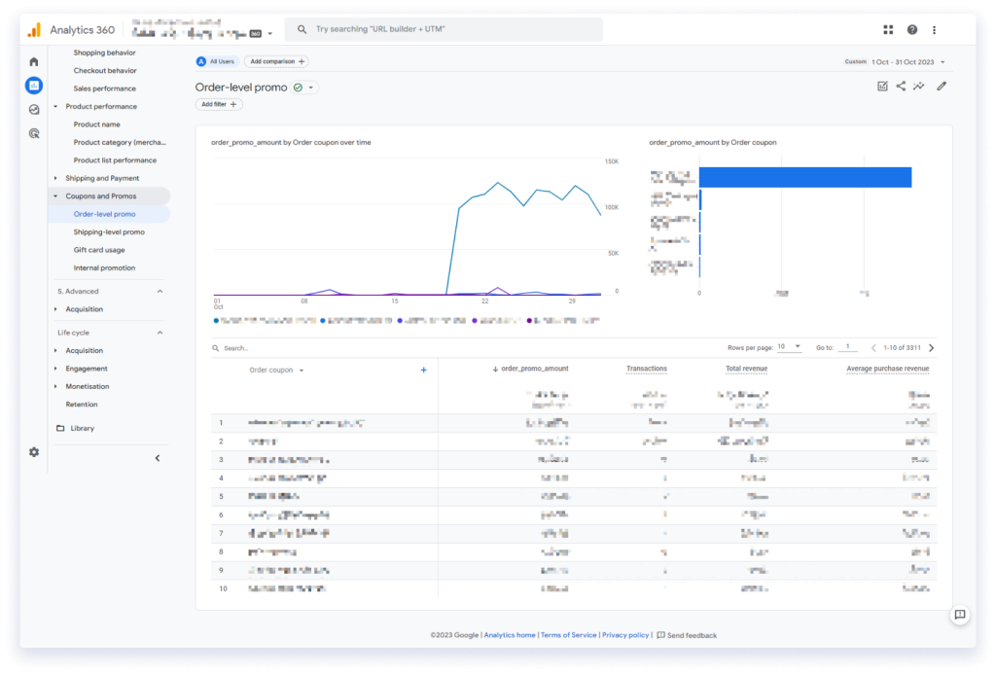996x674 pixels.
Task: Select the Shipping-level promo report
Action: click(109, 231)
